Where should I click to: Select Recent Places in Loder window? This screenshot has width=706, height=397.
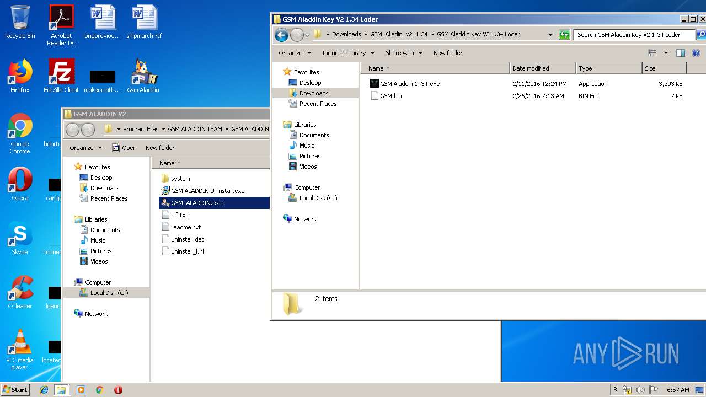318,104
